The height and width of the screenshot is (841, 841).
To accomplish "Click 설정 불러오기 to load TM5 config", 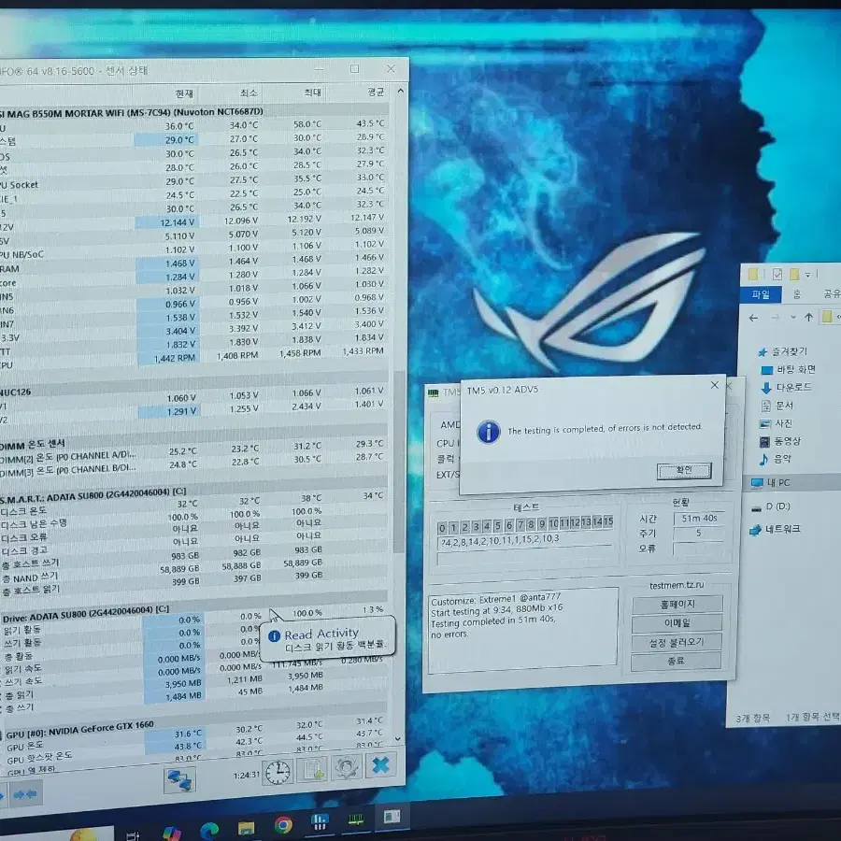I will (677, 642).
